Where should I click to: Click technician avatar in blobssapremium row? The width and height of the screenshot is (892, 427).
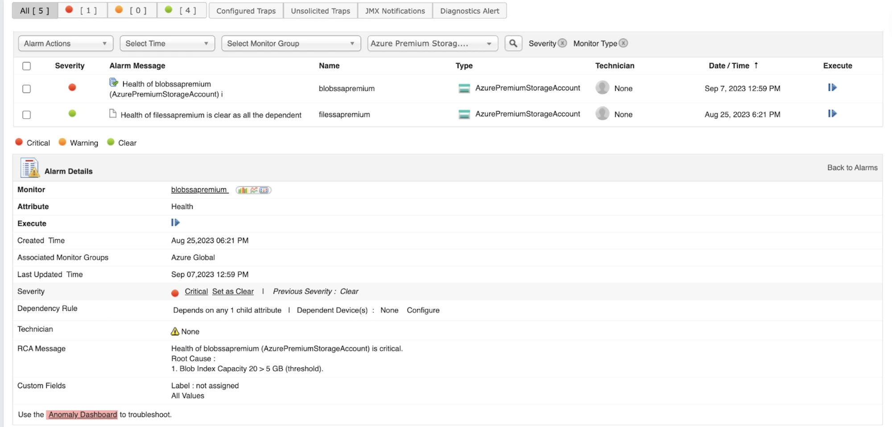603,88
